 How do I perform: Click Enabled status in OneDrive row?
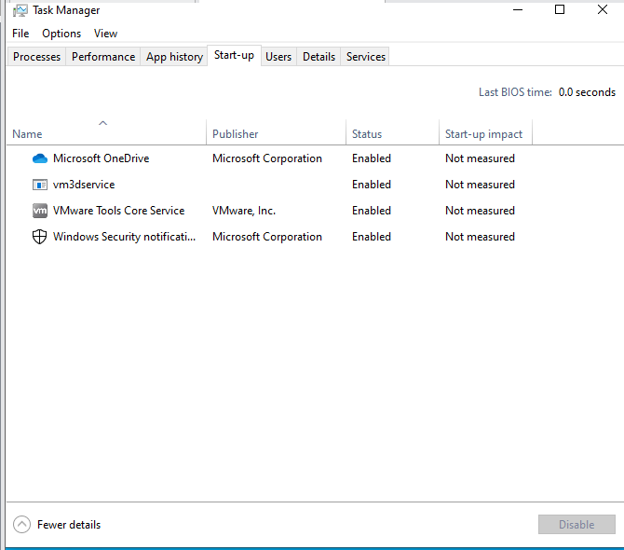(372, 158)
